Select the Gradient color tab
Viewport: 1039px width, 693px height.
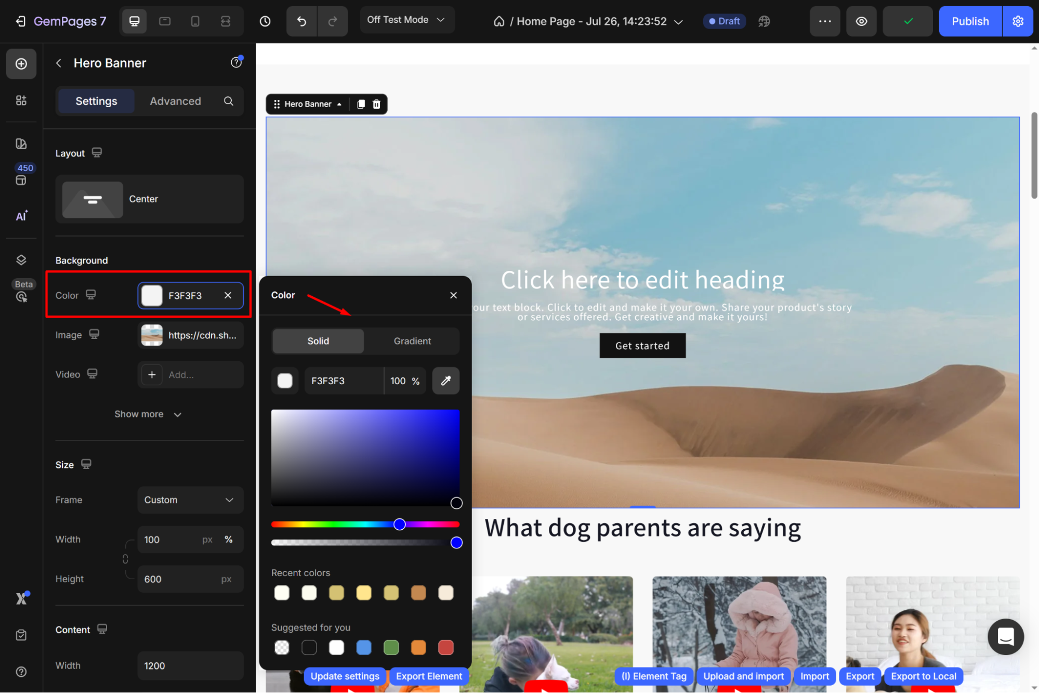[412, 341]
